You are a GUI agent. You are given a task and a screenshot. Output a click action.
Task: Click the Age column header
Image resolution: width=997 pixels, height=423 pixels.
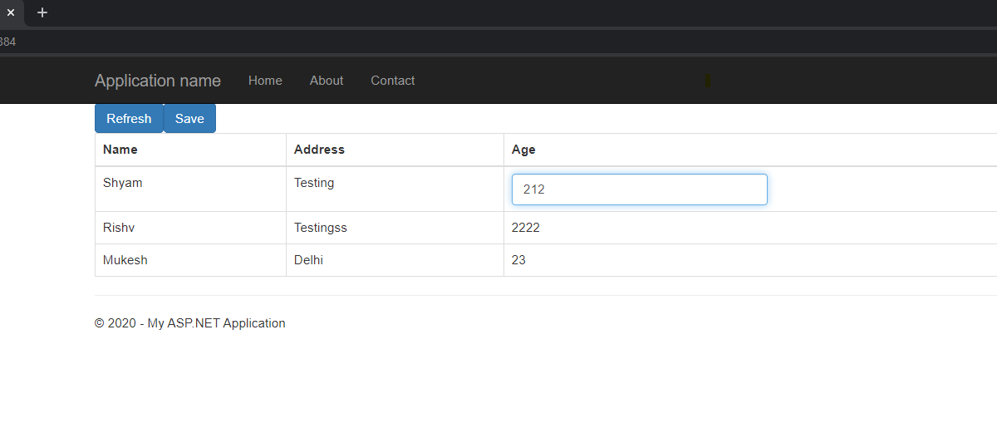tap(523, 150)
